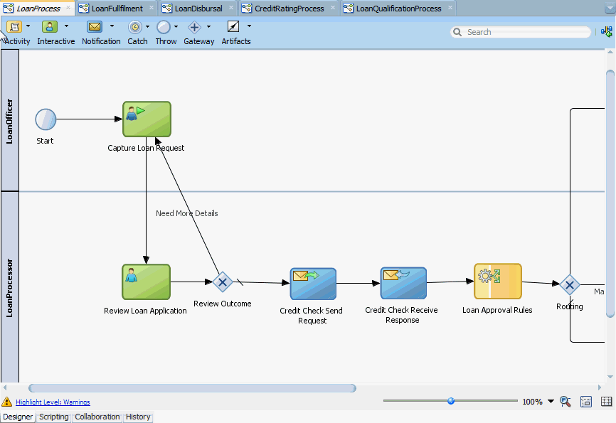The image size is (616, 423).
Task: Toggle the grid display icon
Action: click(x=607, y=402)
